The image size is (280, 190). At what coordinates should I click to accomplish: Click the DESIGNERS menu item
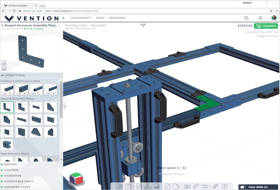click(x=117, y=18)
